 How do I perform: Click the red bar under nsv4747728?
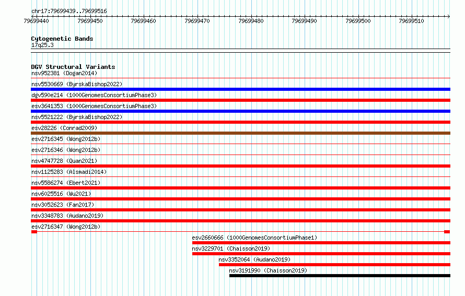point(240,166)
